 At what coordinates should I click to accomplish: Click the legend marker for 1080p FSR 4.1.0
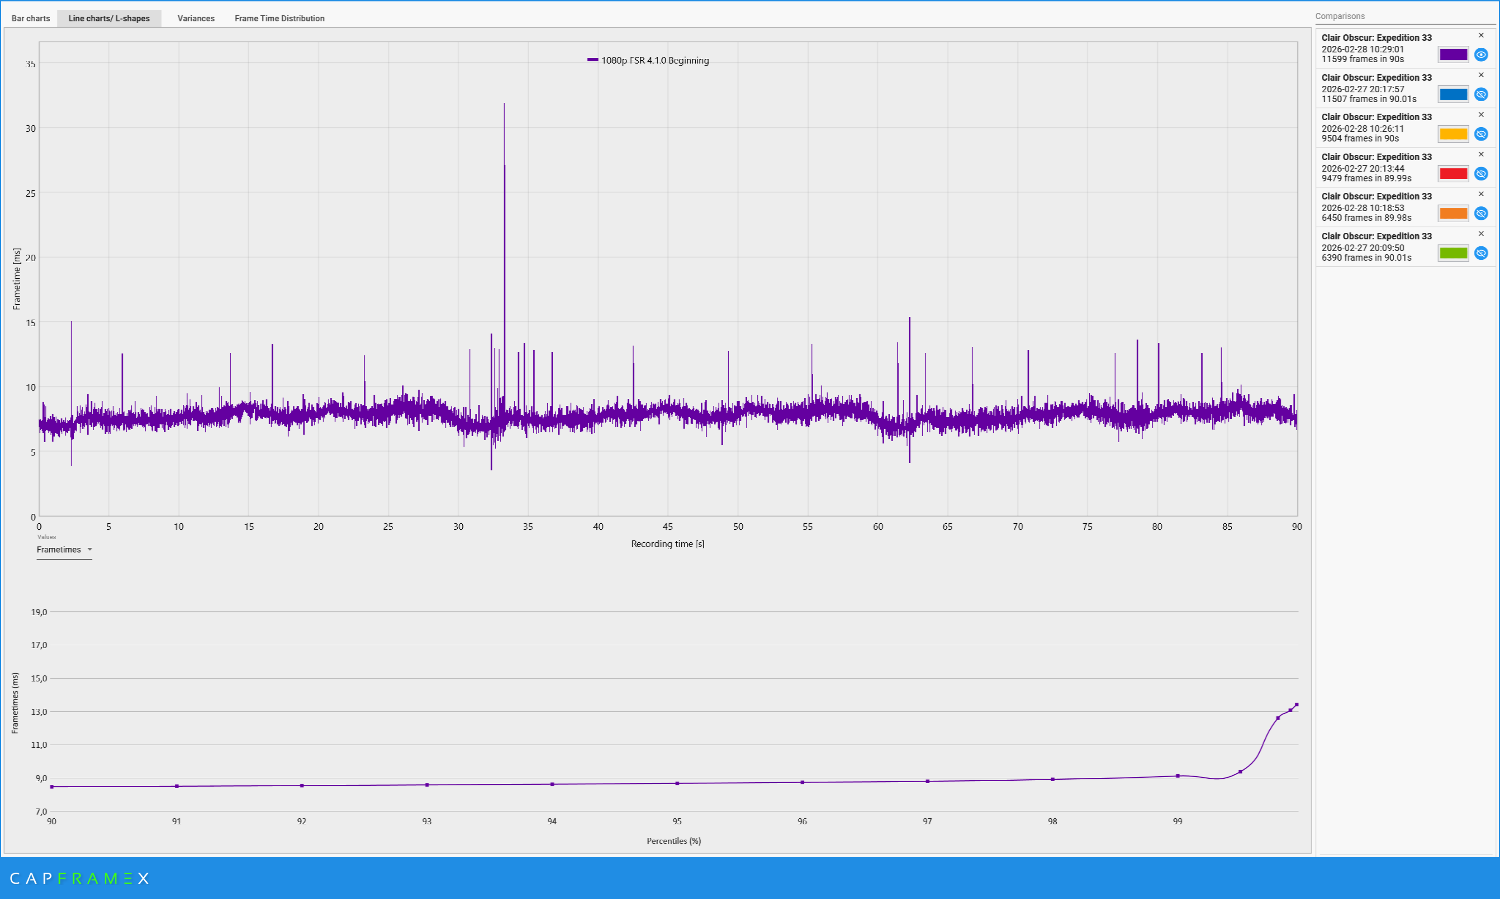click(x=592, y=60)
